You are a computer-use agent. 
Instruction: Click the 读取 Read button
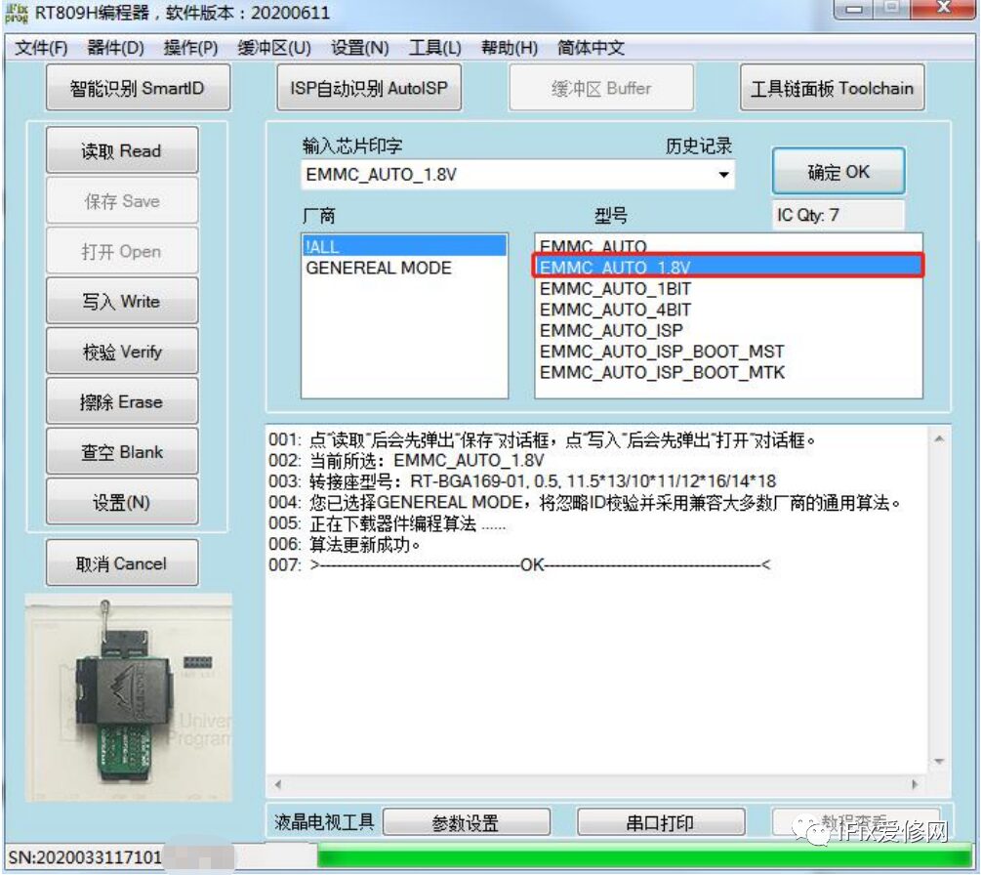point(122,150)
